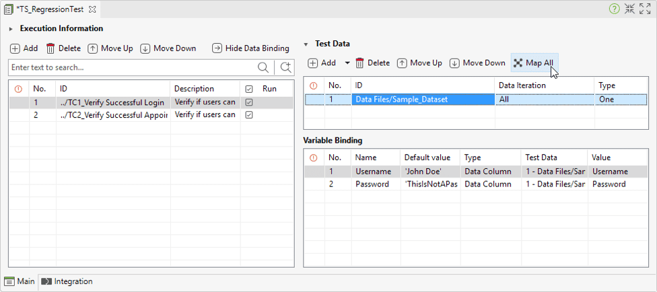Screen dimensions: 657x292
Task: Add a new test case
Action: click(24, 48)
